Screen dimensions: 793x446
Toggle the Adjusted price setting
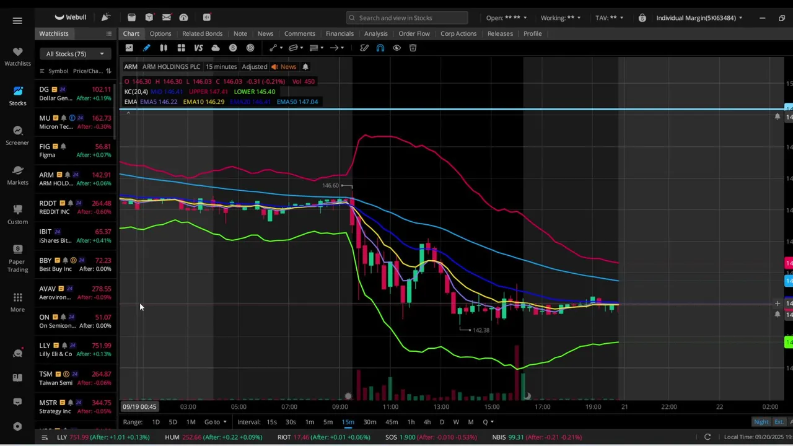pyautogui.click(x=254, y=66)
